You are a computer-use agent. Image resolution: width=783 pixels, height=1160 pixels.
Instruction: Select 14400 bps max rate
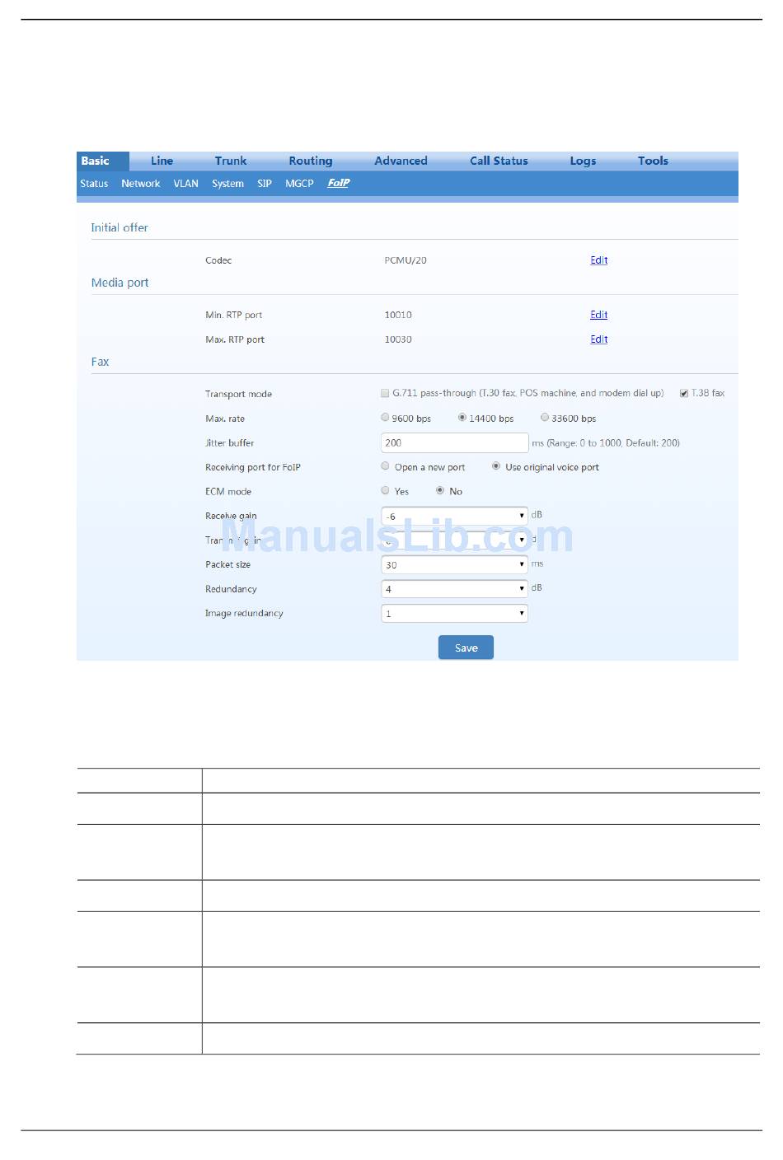click(462, 418)
